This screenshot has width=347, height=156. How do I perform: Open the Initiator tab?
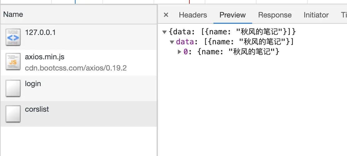(x=316, y=15)
